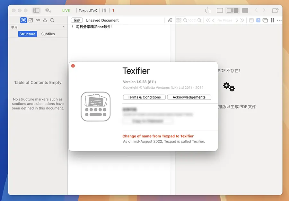Click the 保存 save button
The height and width of the screenshot is (201, 289).
click(77, 20)
